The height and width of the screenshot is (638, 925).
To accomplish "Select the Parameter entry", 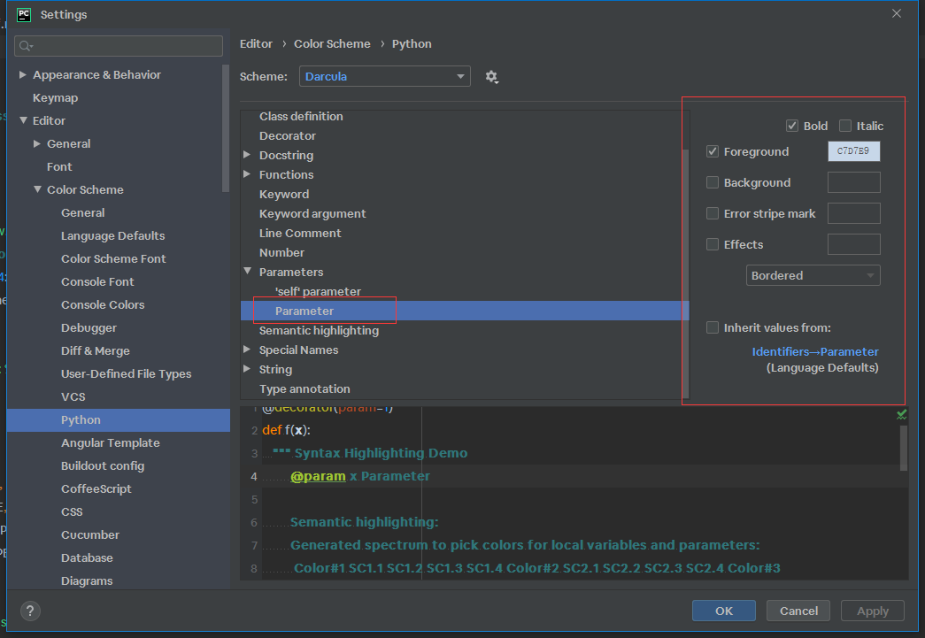I will tap(465, 311).
